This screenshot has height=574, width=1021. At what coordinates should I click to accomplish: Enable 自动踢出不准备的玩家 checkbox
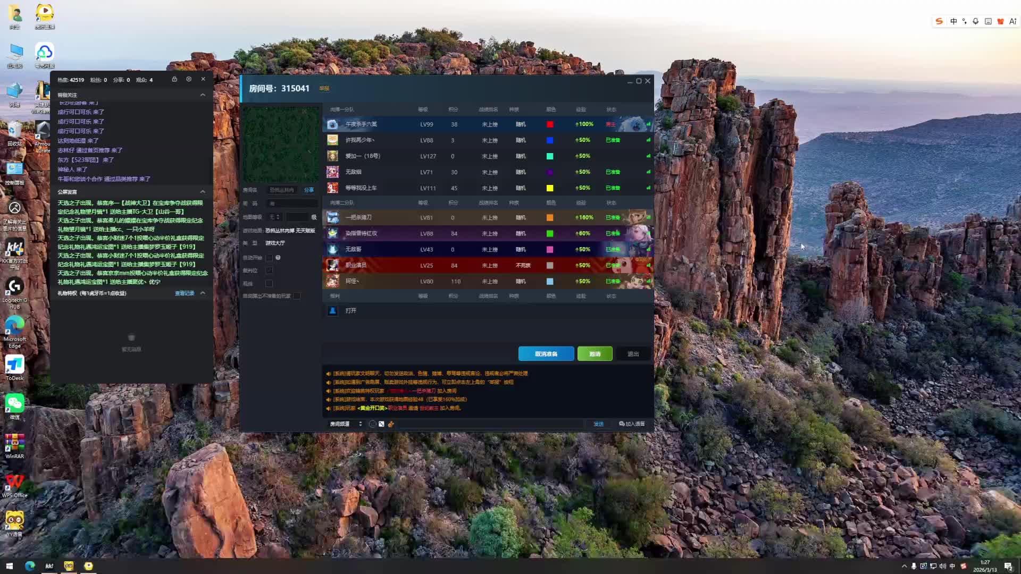(297, 296)
